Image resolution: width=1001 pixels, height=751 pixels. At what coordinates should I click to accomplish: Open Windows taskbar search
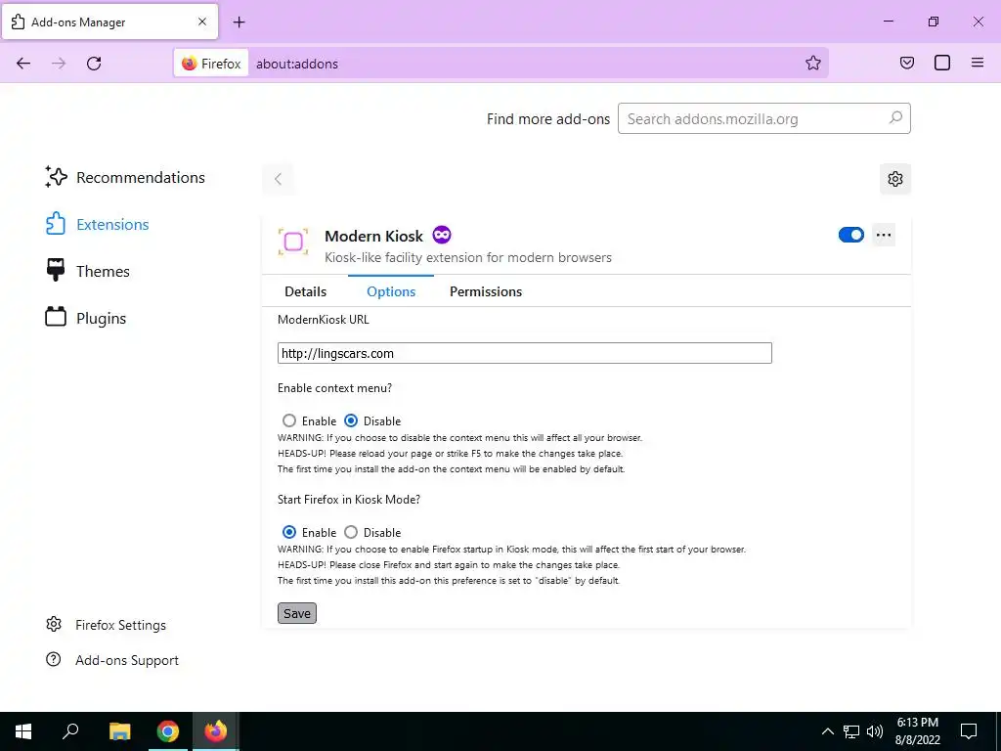click(70, 731)
